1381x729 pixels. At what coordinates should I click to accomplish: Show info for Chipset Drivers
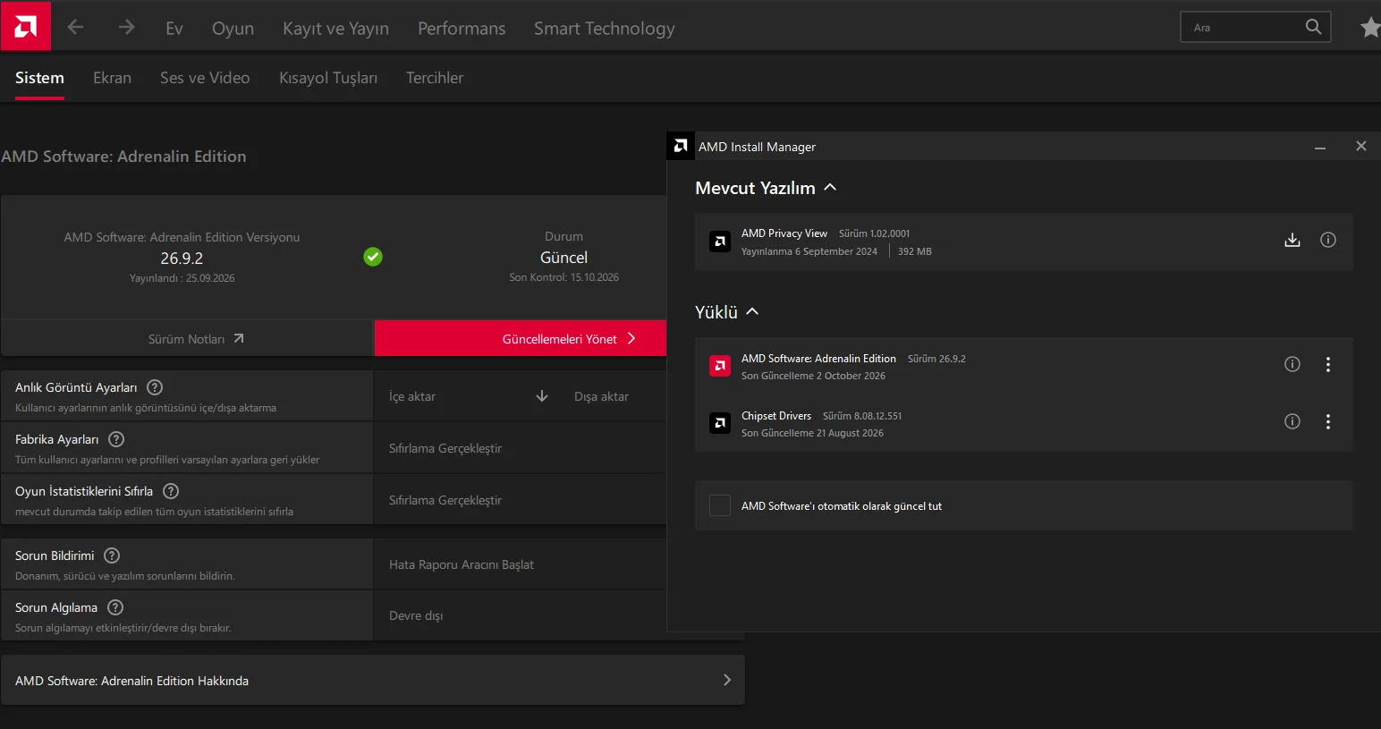click(1292, 421)
